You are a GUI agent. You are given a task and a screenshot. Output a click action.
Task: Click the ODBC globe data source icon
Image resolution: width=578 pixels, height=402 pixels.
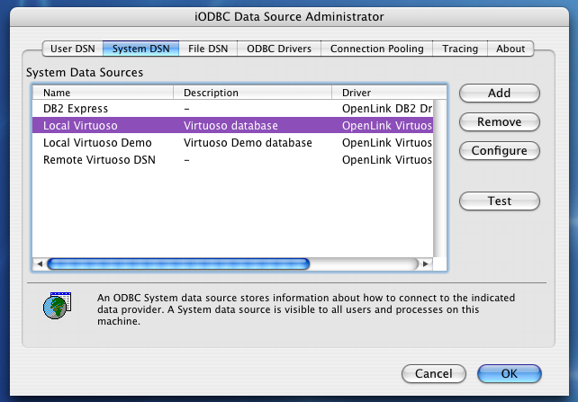(x=57, y=305)
